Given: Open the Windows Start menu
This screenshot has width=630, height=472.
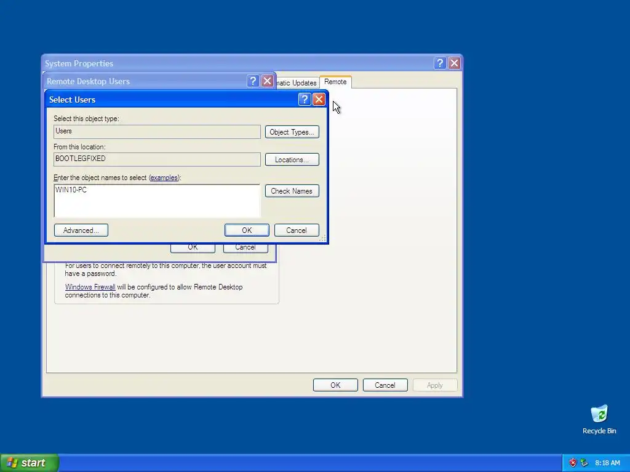Looking at the screenshot, I should point(30,463).
